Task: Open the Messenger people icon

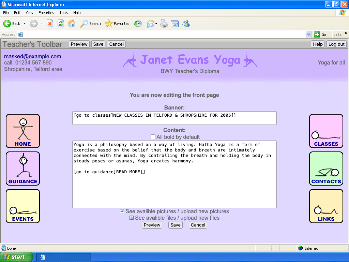Action: [x=186, y=24]
